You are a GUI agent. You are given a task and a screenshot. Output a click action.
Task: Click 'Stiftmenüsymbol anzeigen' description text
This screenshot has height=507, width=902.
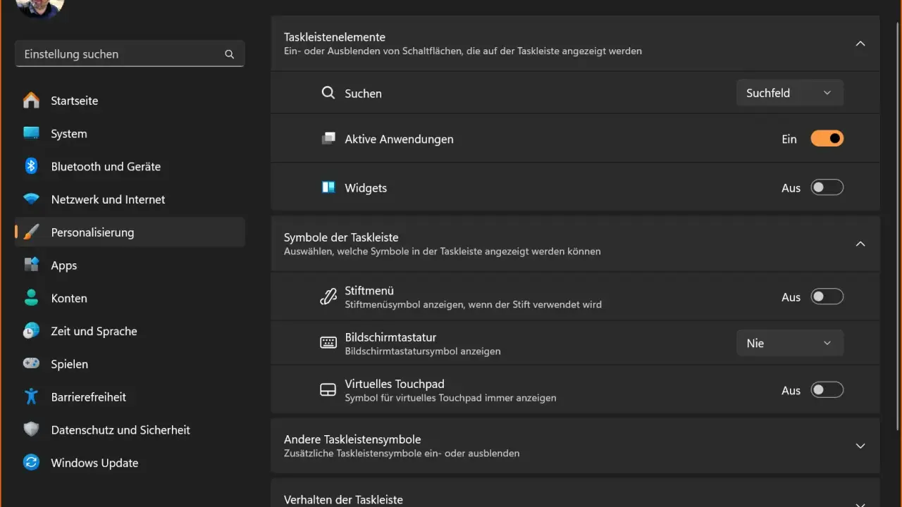473,305
